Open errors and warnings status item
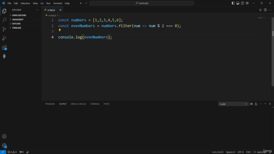This screenshot has height=154, width=274. pyautogui.click(x=12, y=152)
